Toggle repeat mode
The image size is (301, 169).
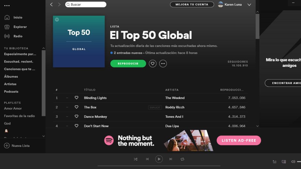click(182, 159)
